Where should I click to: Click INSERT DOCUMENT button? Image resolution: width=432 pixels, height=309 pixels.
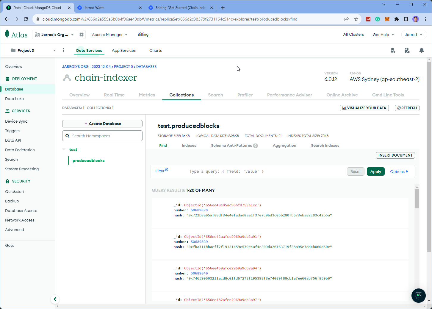point(395,155)
